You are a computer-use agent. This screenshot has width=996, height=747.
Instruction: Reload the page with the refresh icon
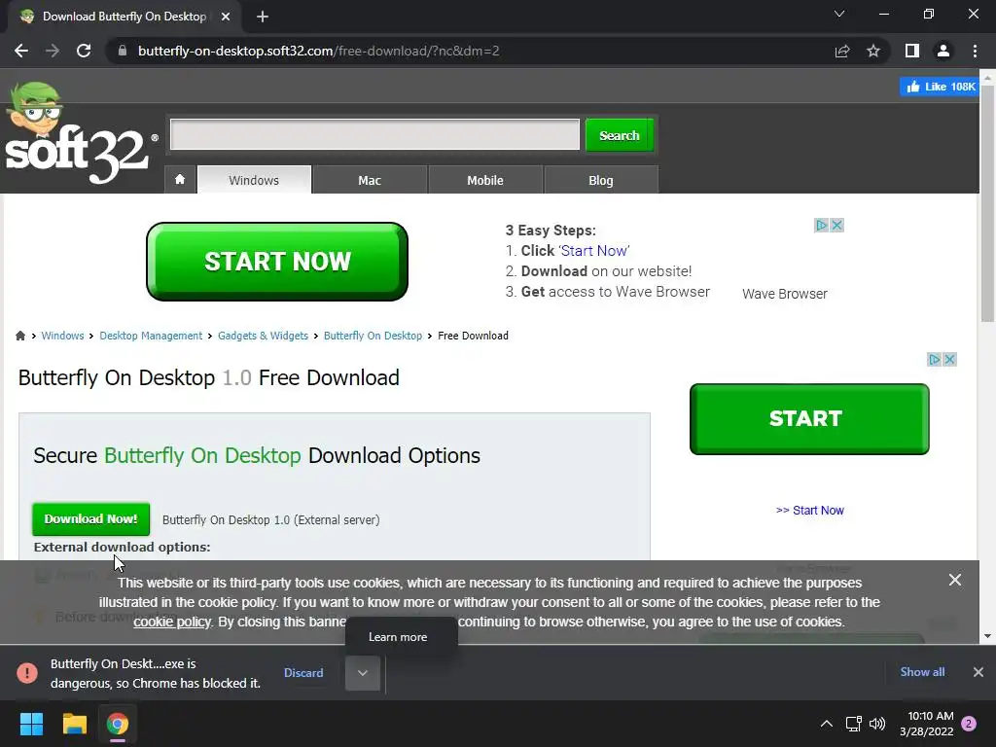(x=84, y=51)
